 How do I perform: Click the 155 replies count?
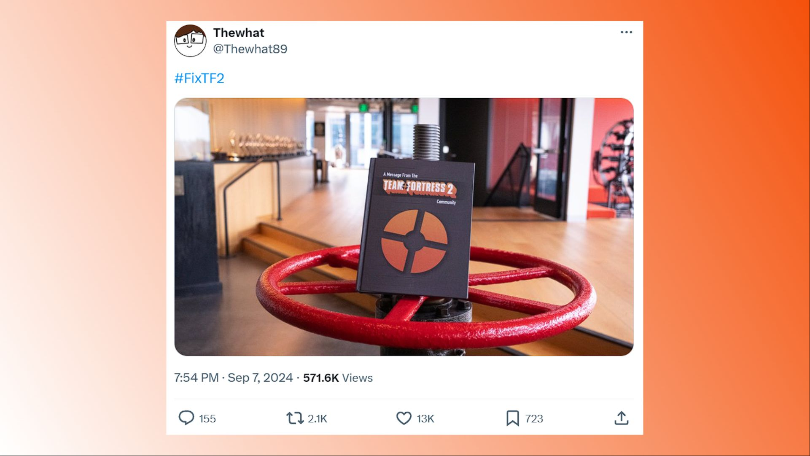coord(207,418)
